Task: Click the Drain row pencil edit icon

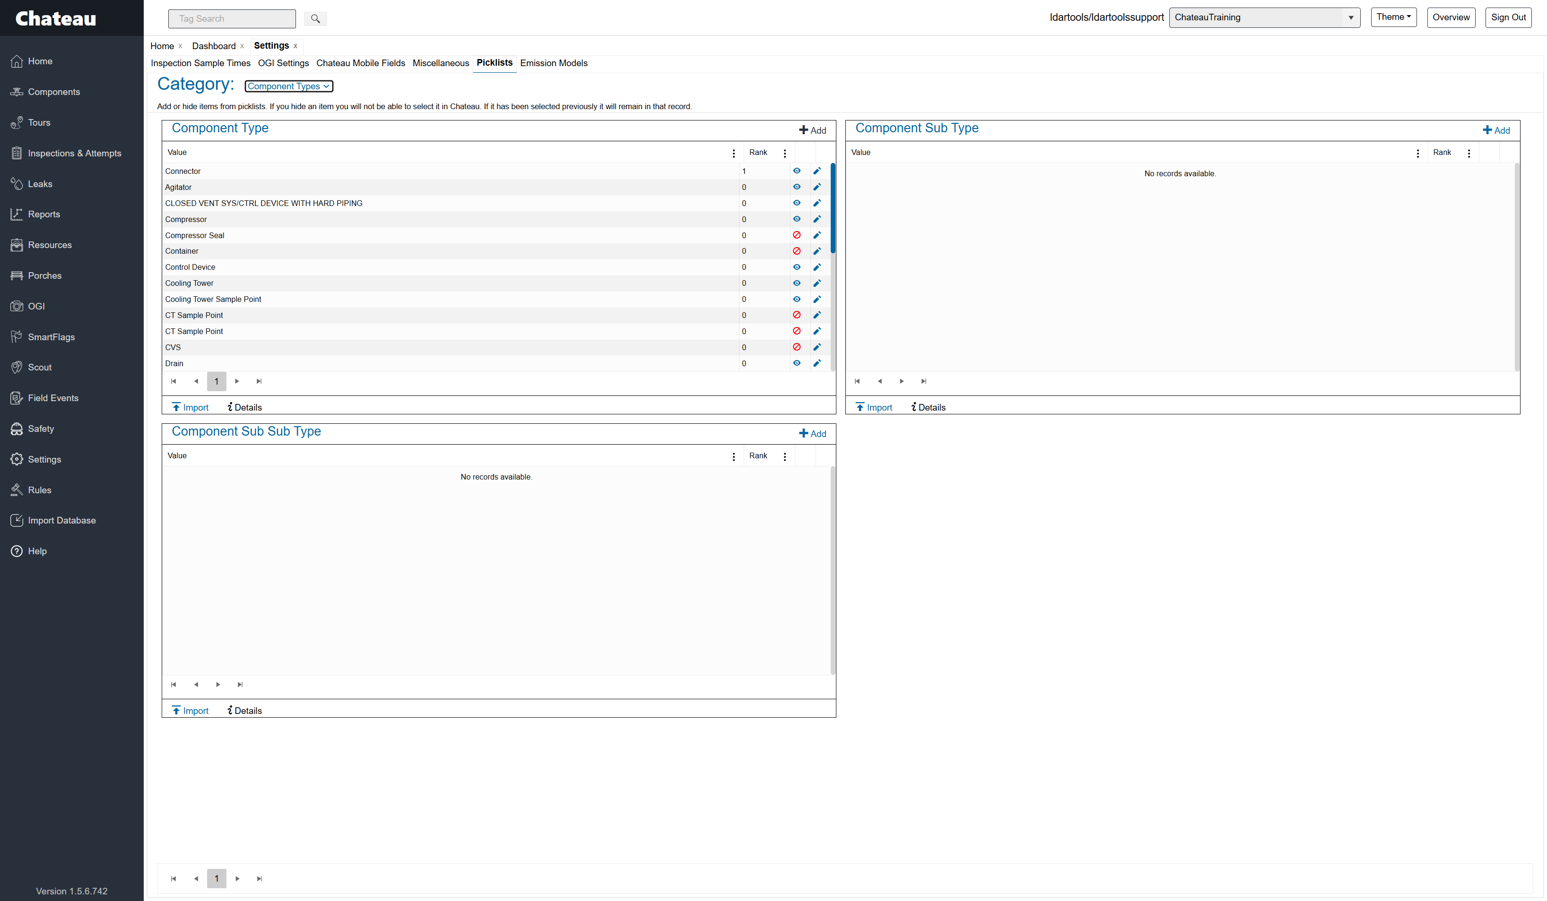Action: pyautogui.click(x=817, y=363)
